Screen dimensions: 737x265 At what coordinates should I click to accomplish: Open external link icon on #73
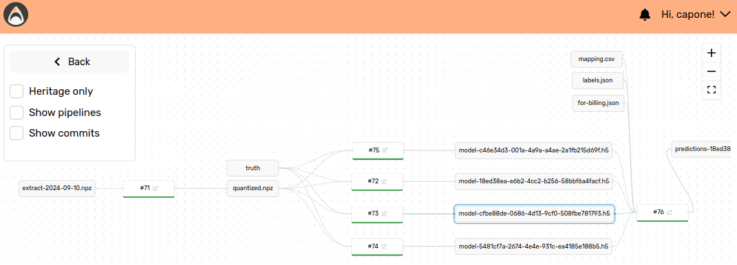click(384, 214)
